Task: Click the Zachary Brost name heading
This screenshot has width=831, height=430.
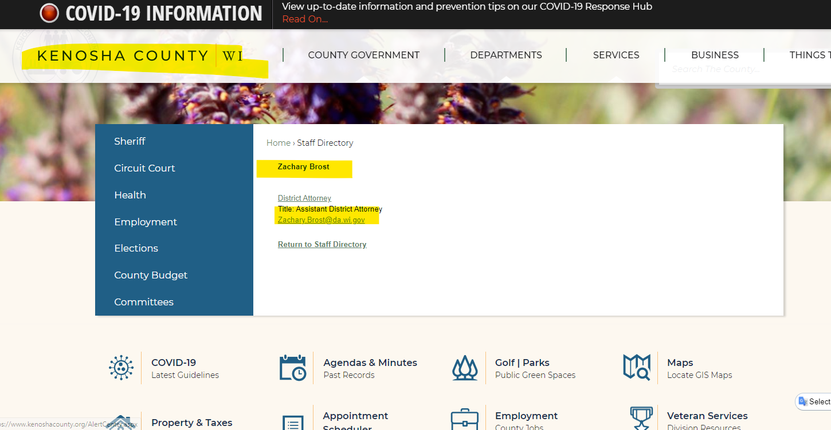Action: click(304, 167)
